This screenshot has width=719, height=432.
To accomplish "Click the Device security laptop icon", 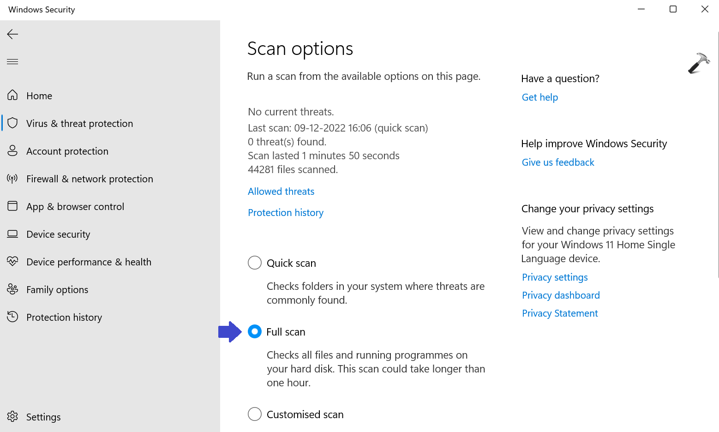I will pos(12,234).
